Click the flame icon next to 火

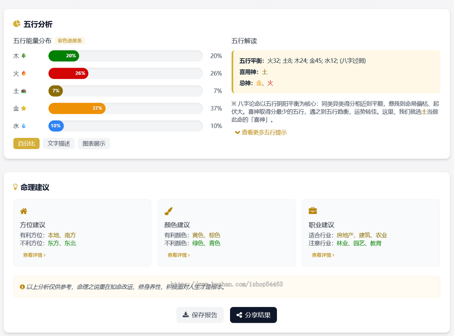click(x=24, y=73)
